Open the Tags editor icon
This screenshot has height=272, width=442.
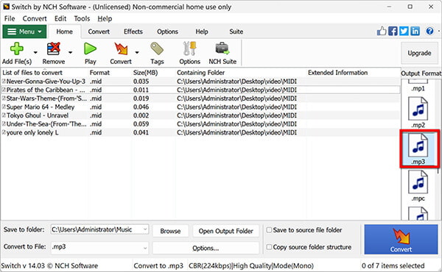(157, 49)
